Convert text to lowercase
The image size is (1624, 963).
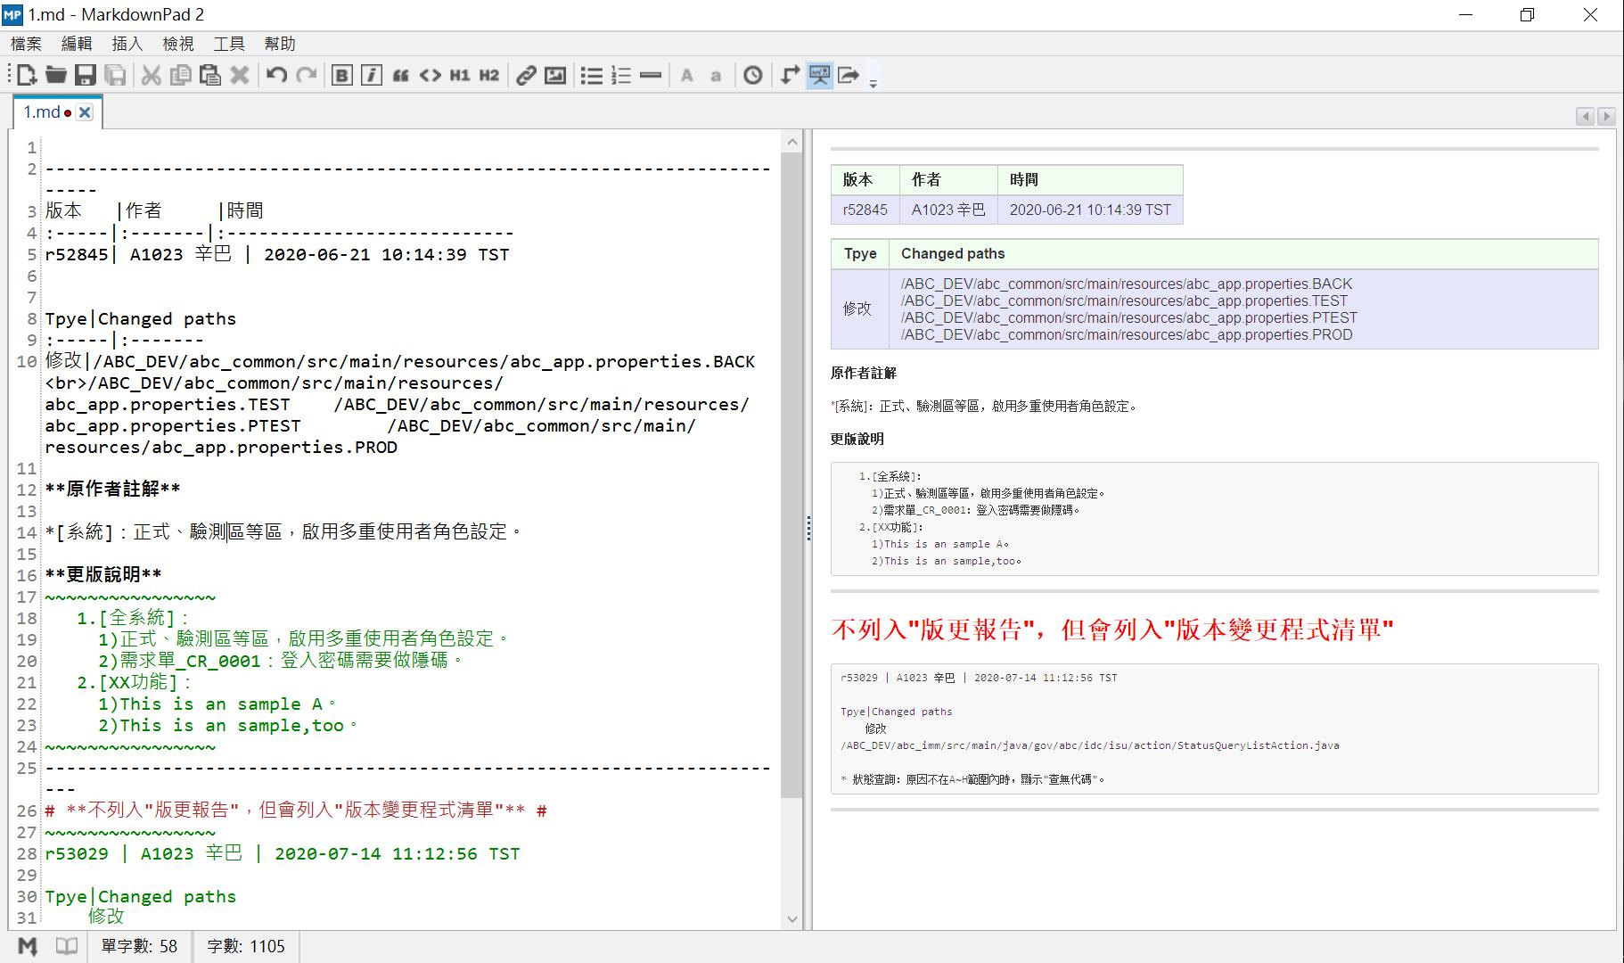pyautogui.click(x=716, y=76)
